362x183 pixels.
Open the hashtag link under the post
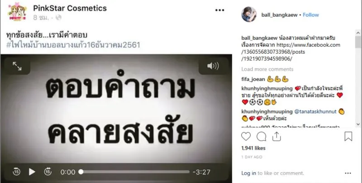coord(73,45)
